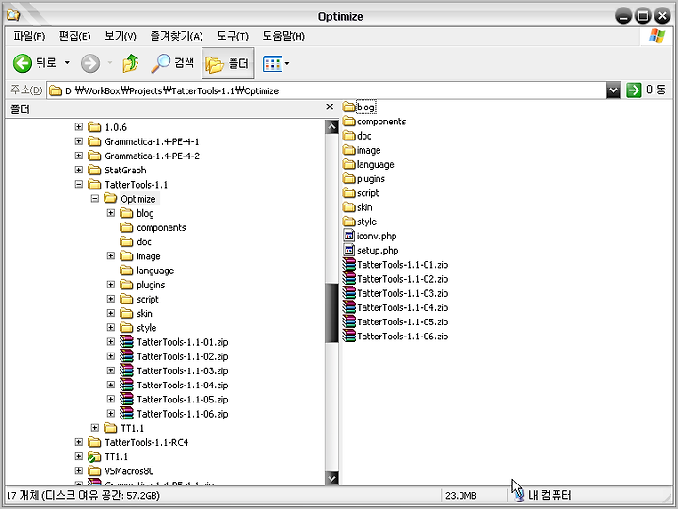Collapse the Optimize tree node
678x509 pixels.
(x=95, y=198)
